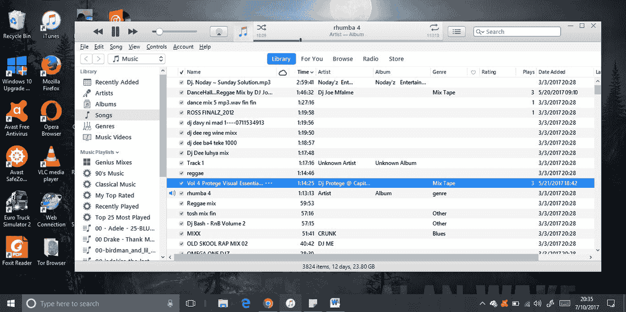Adjust the volume slider knob
The image size is (626, 312).
(160, 32)
